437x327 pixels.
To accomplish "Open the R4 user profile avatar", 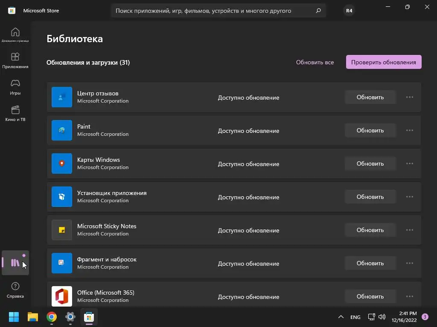I will coord(349,11).
